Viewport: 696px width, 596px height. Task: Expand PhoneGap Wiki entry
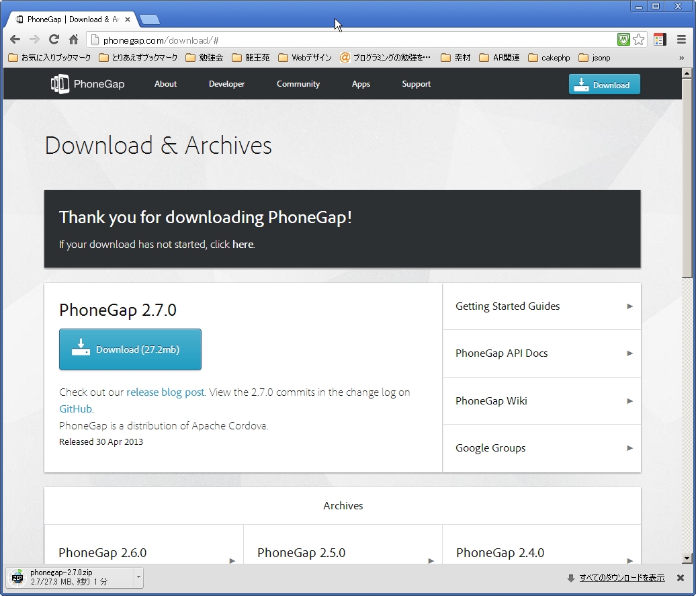[x=542, y=401]
